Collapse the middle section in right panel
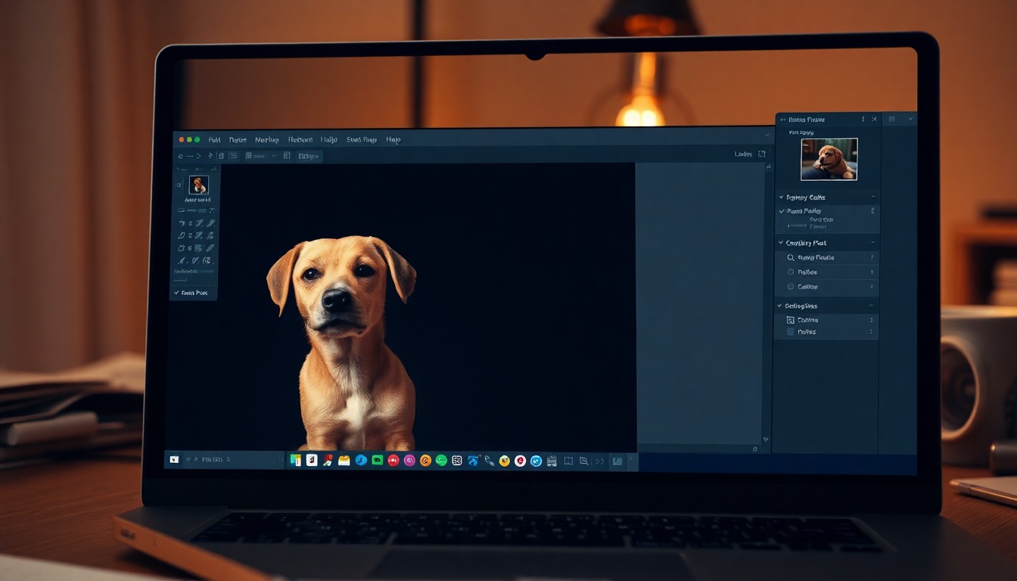This screenshot has height=581, width=1017. coord(782,243)
